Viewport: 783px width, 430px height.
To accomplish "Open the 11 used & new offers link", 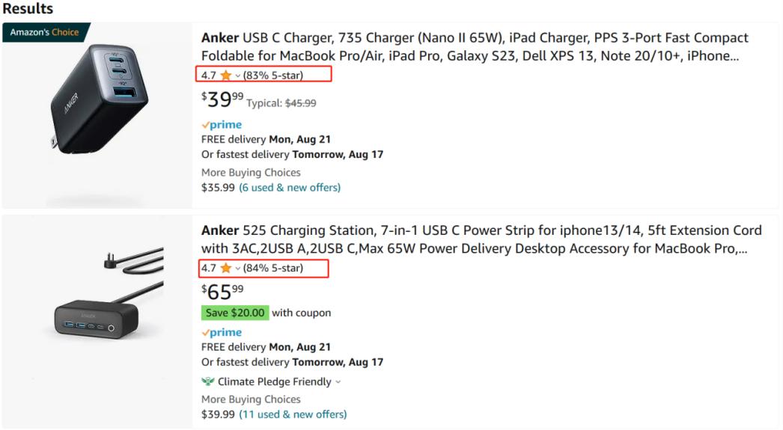I will point(292,414).
